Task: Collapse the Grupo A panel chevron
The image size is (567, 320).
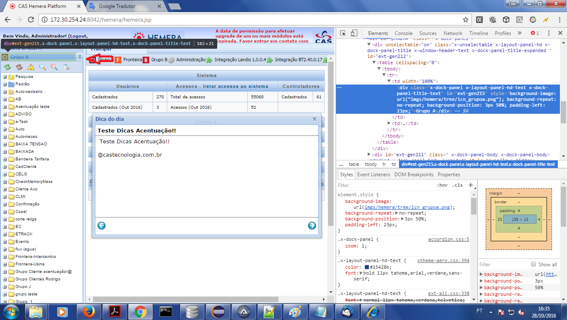Action: 80,57
